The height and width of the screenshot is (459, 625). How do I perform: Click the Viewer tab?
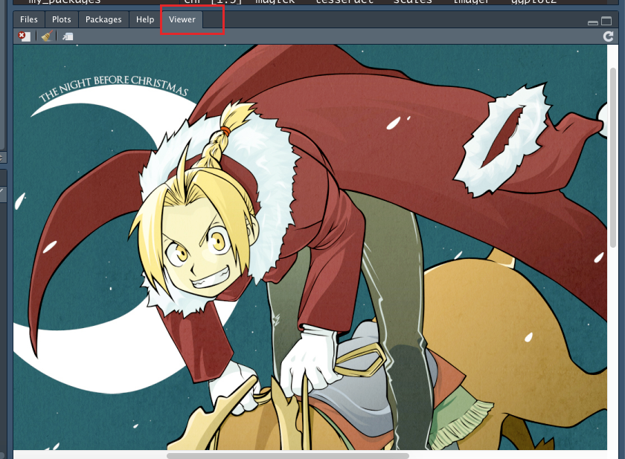tap(182, 19)
